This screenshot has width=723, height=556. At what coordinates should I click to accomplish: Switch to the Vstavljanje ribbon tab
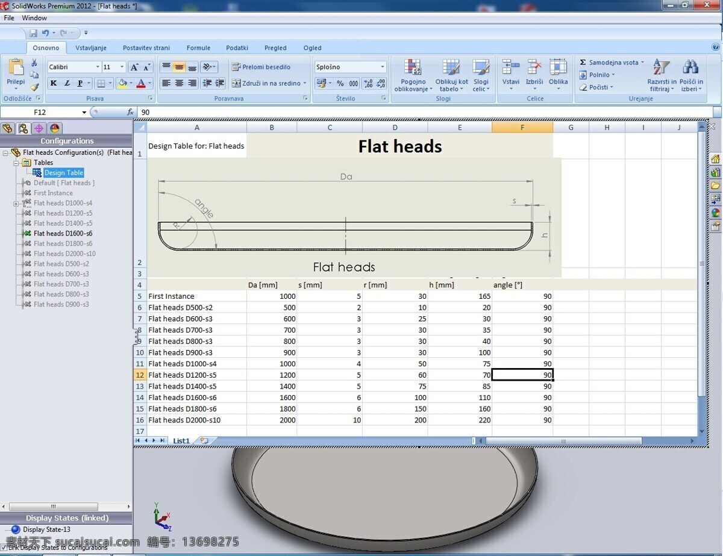tap(91, 48)
